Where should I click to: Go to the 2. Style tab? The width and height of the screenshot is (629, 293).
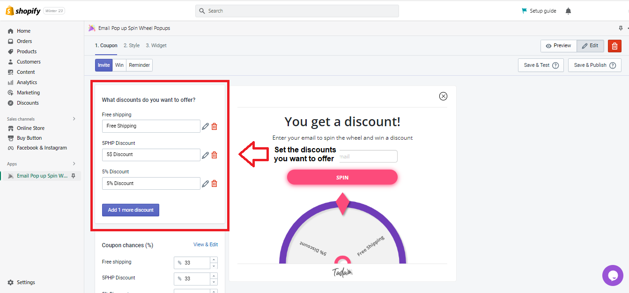(x=132, y=45)
